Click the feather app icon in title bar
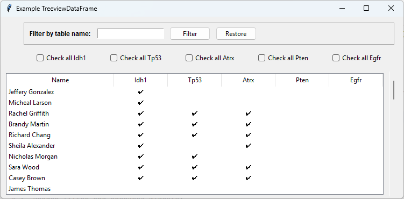 click(x=9, y=8)
